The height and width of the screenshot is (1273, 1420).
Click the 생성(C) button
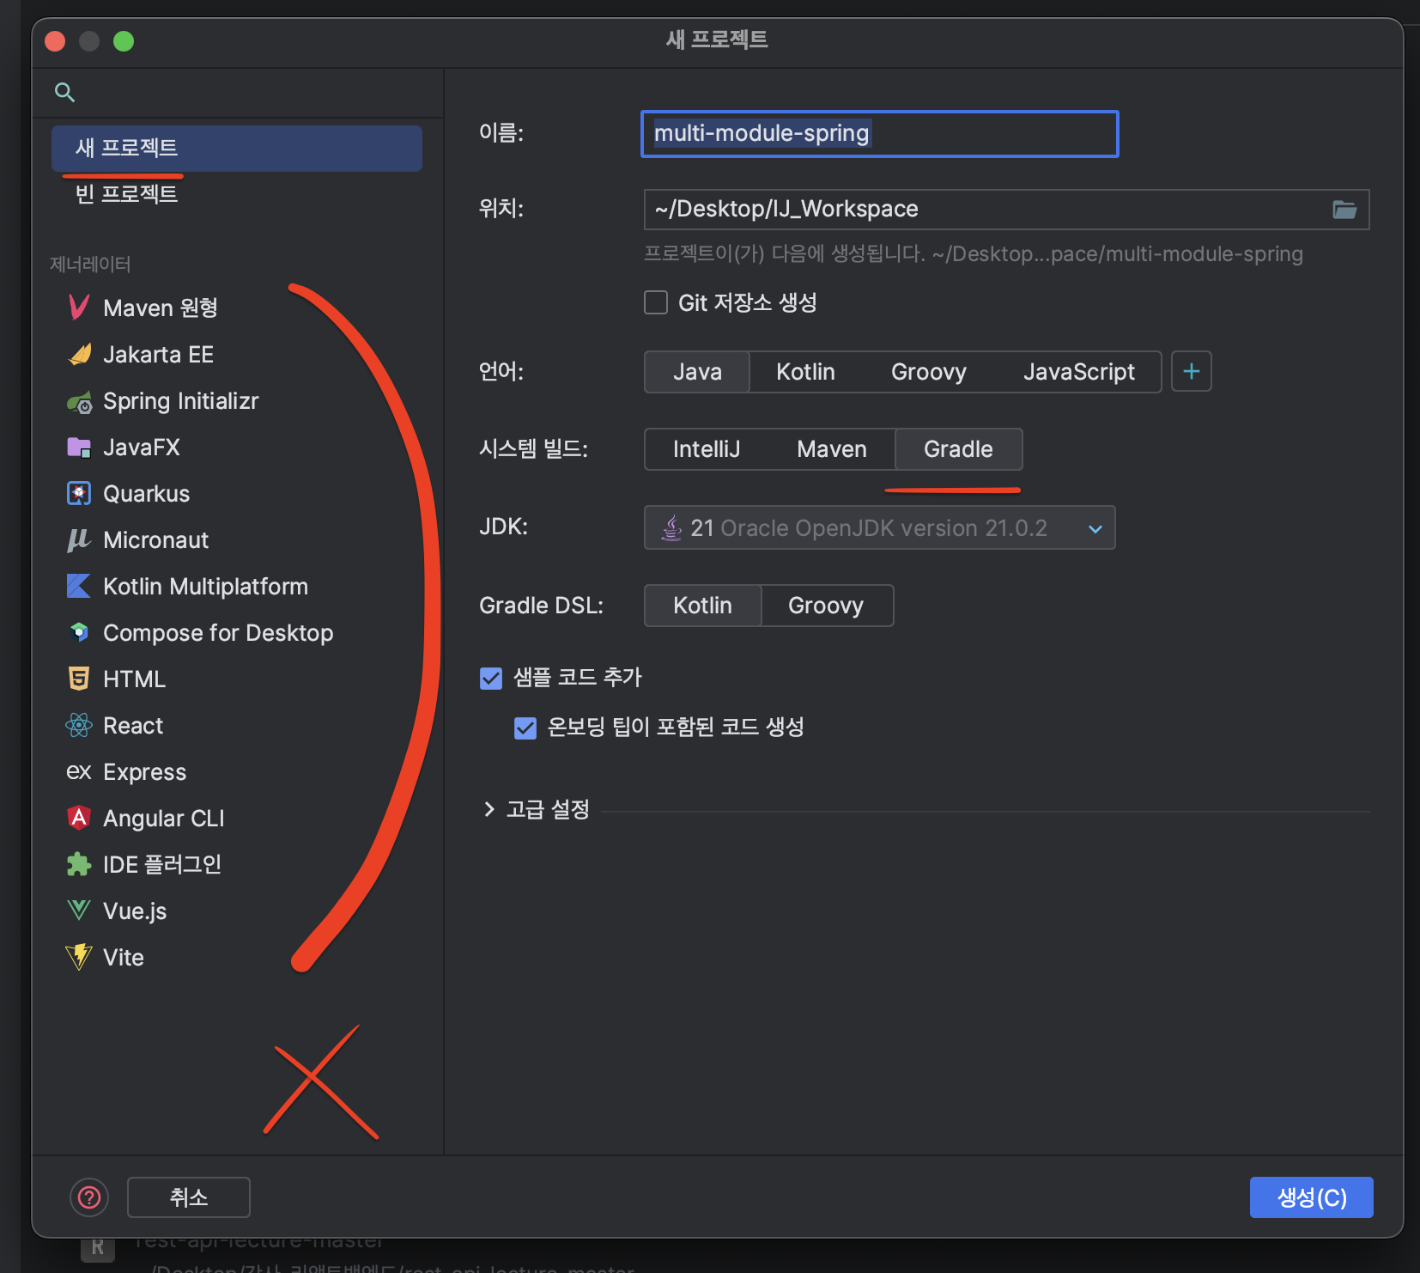click(1312, 1197)
